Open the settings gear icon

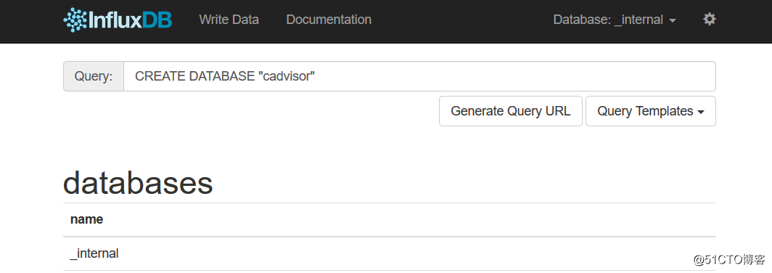pos(709,20)
